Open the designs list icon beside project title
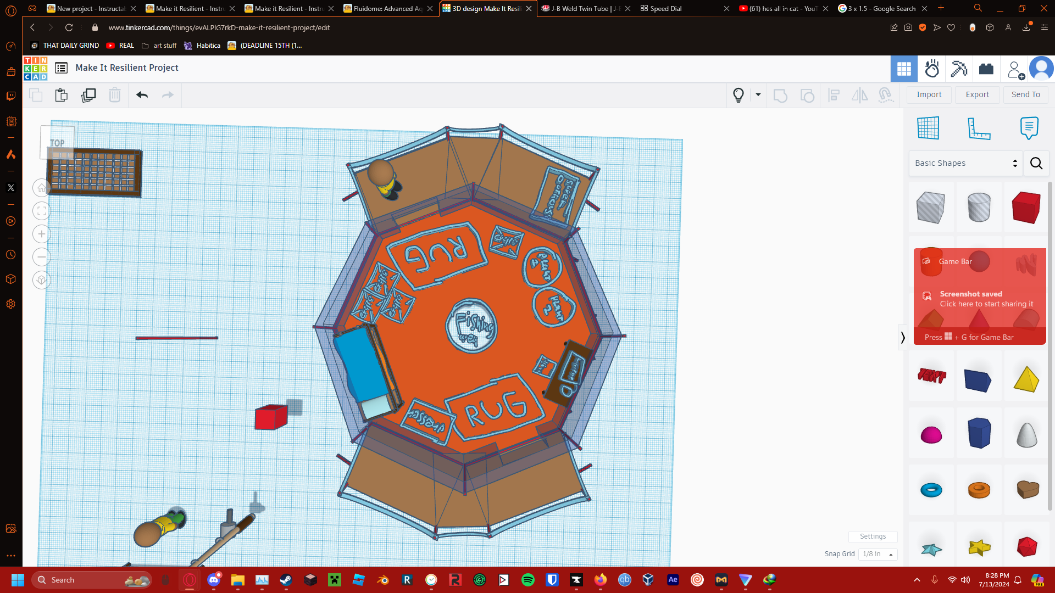1055x593 pixels. [62, 68]
